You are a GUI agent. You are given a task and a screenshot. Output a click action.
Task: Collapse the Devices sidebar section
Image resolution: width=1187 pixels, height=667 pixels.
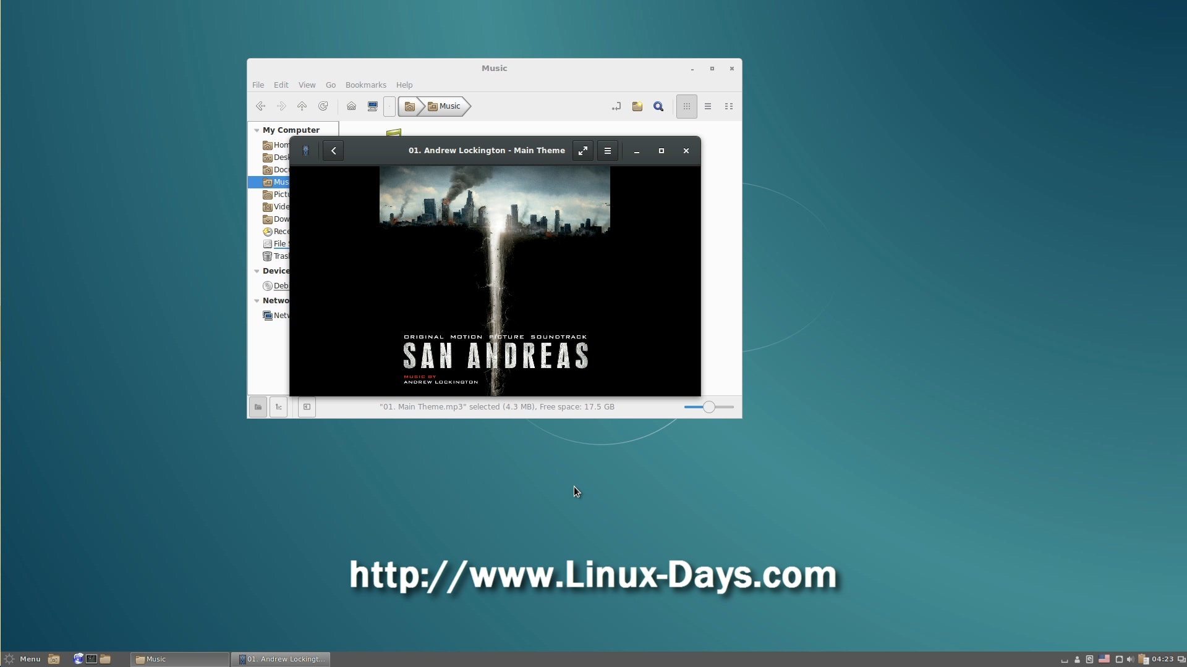(257, 271)
